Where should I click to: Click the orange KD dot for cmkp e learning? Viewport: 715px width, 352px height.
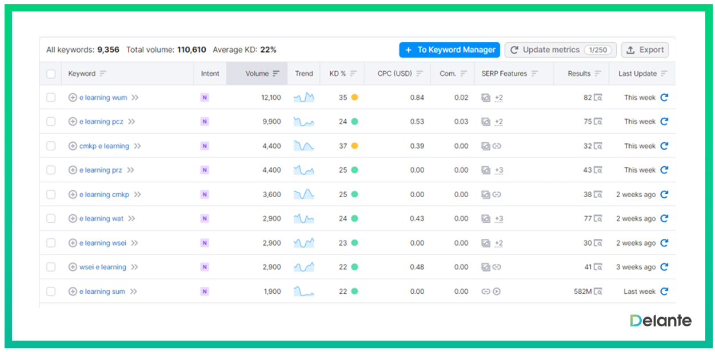[354, 146]
